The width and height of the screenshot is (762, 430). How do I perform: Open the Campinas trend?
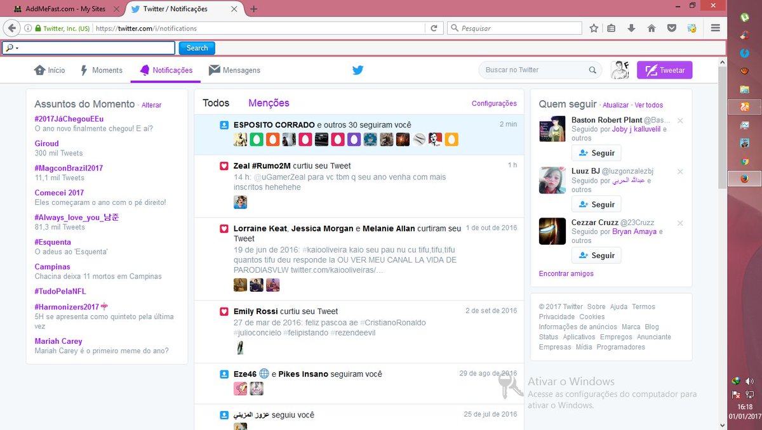coord(52,267)
